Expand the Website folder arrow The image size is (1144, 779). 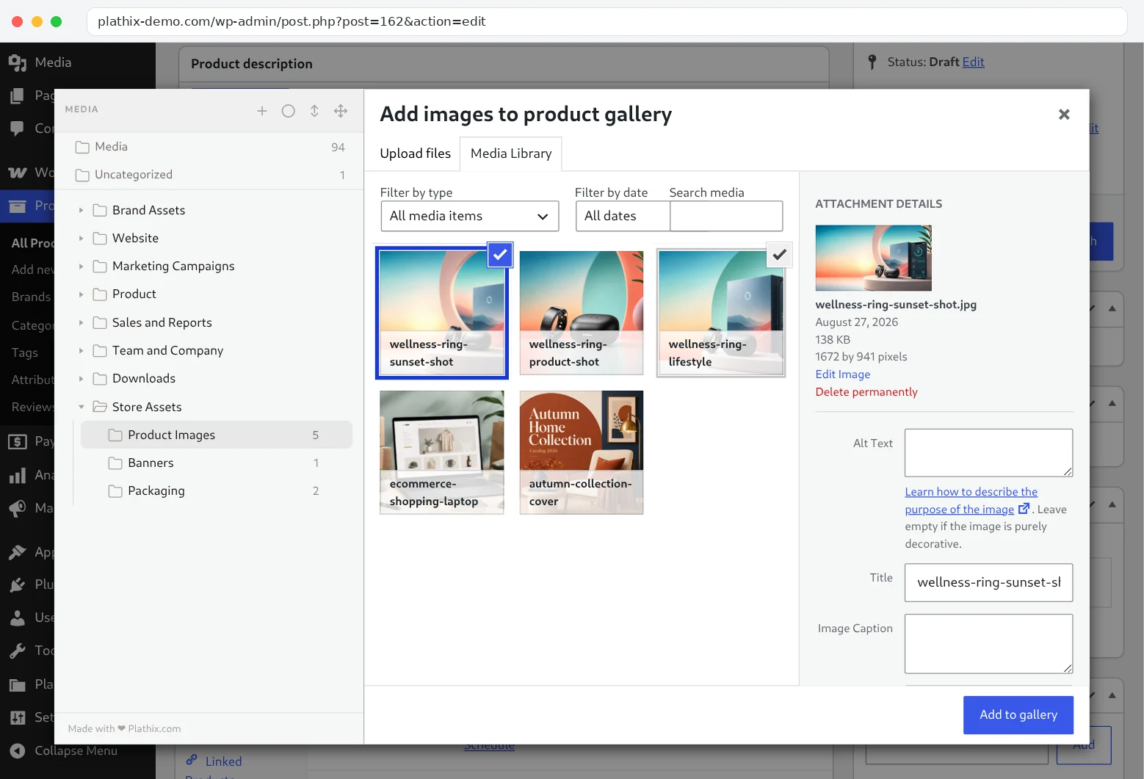pos(81,239)
